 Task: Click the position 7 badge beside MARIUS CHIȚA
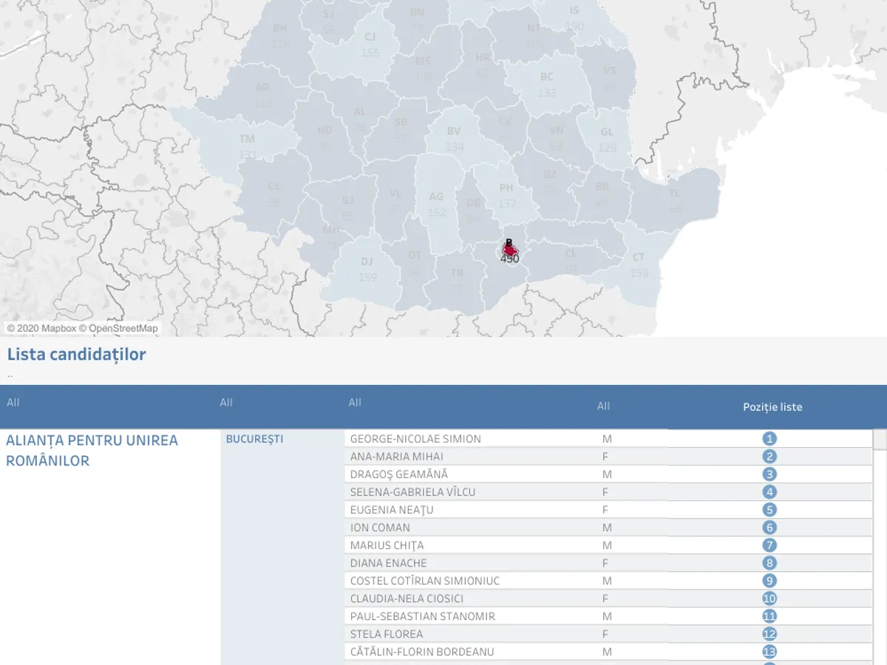tap(769, 545)
